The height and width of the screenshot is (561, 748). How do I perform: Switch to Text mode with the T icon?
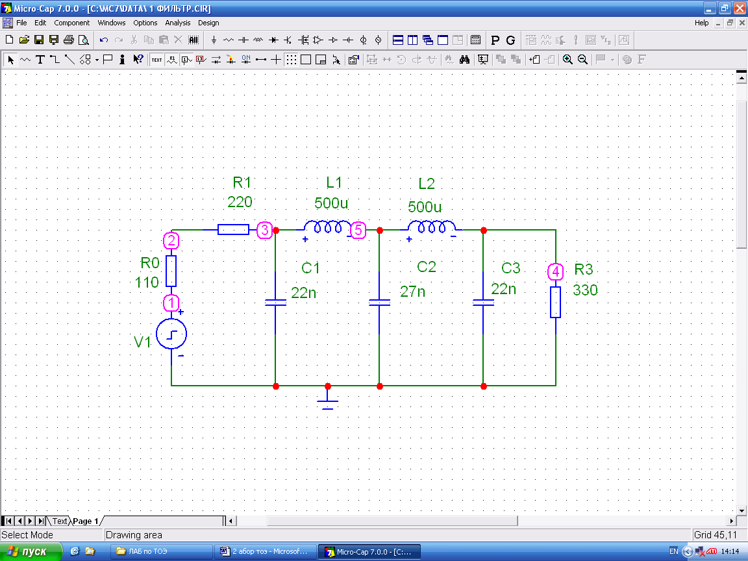(x=40, y=60)
